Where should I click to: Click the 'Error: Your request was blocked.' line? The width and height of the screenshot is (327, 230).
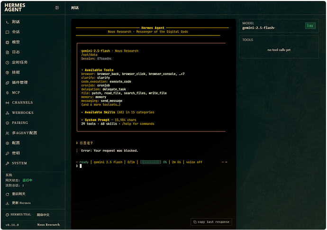click(x=109, y=151)
